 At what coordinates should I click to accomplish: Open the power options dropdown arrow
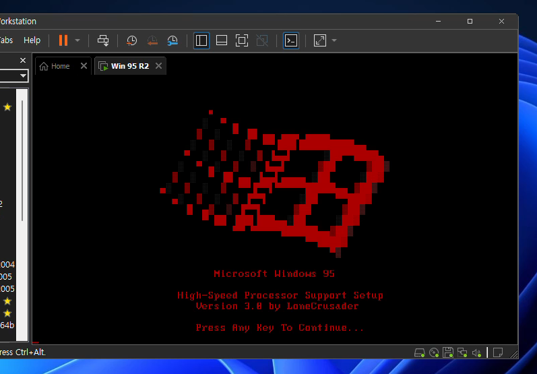tap(77, 40)
